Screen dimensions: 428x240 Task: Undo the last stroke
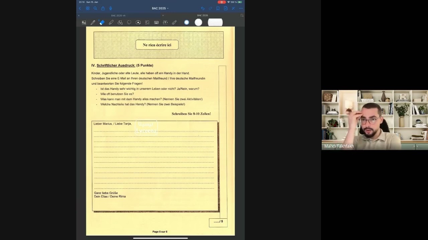[x=203, y=8]
